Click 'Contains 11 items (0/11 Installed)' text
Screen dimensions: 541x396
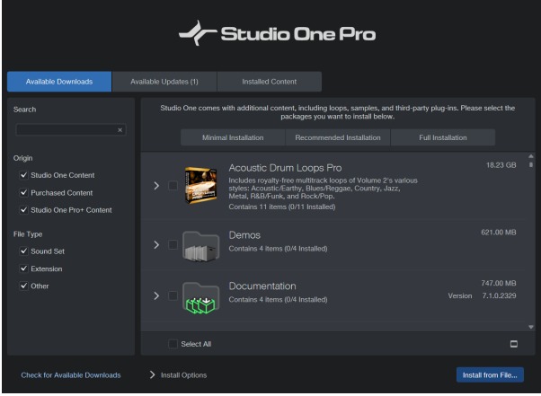pos(282,207)
